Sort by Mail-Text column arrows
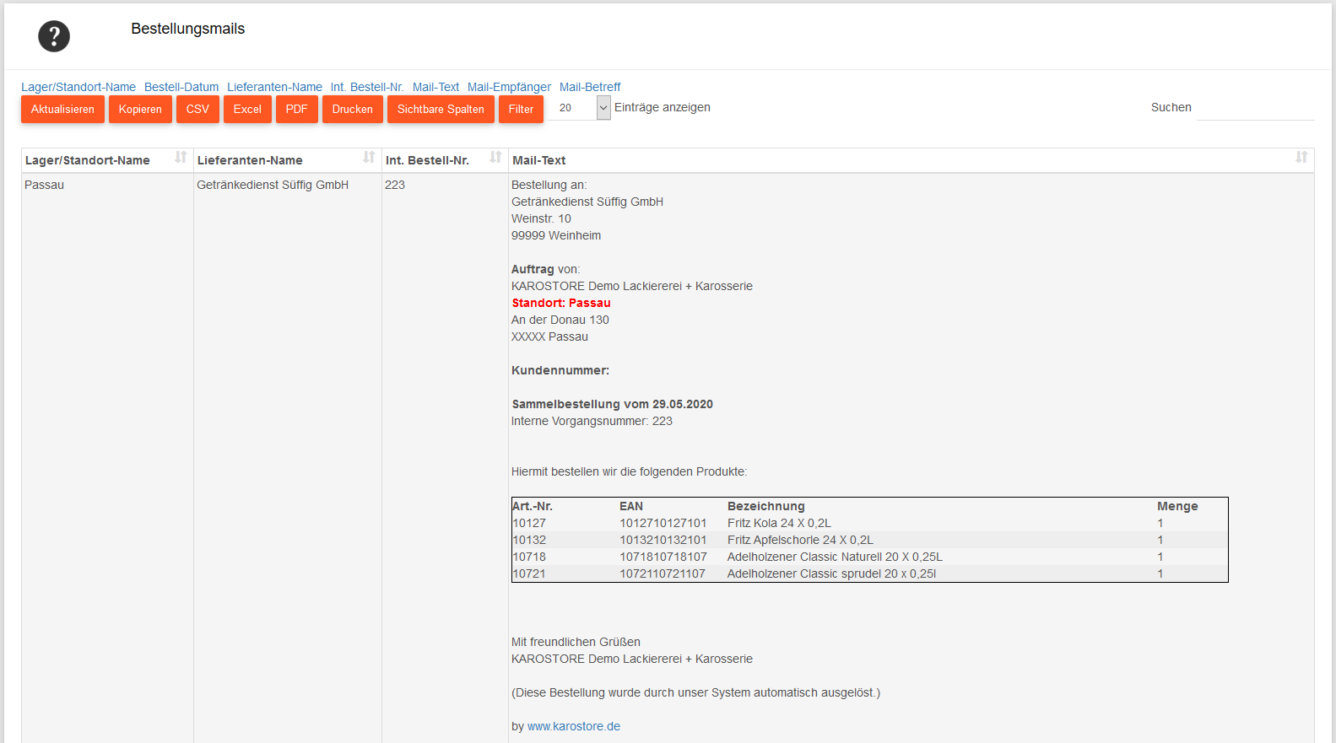This screenshot has width=1336, height=743. point(1301,158)
